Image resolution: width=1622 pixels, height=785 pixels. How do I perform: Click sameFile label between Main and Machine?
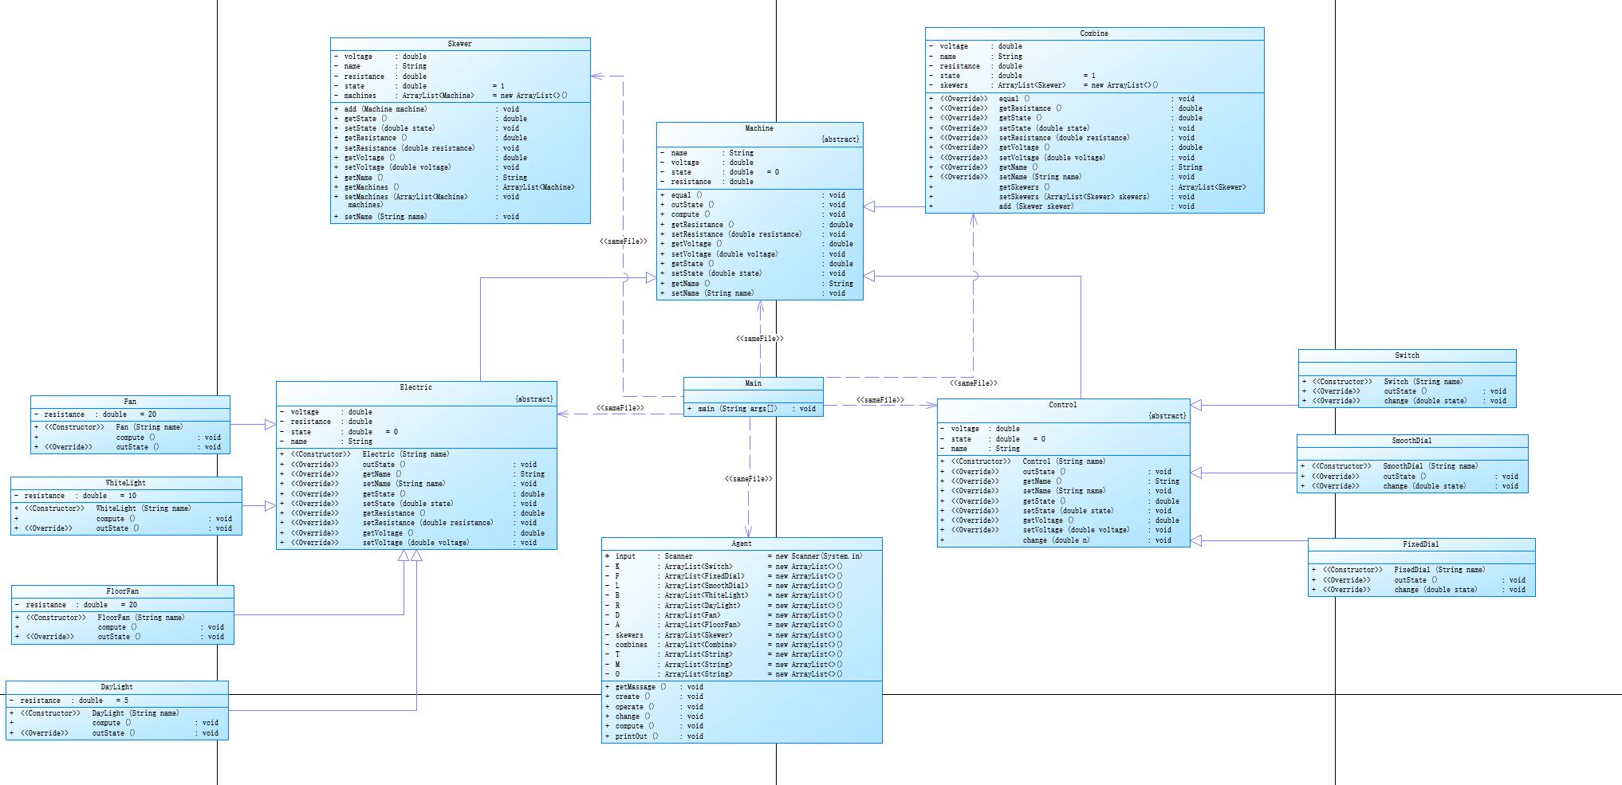759,339
